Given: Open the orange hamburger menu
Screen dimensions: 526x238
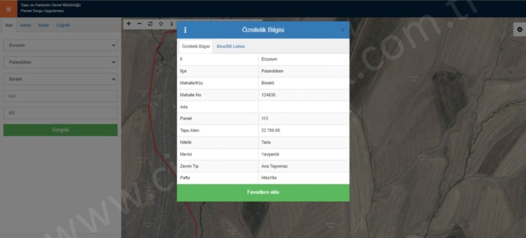Looking at the screenshot, I should [x=8, y=9].
